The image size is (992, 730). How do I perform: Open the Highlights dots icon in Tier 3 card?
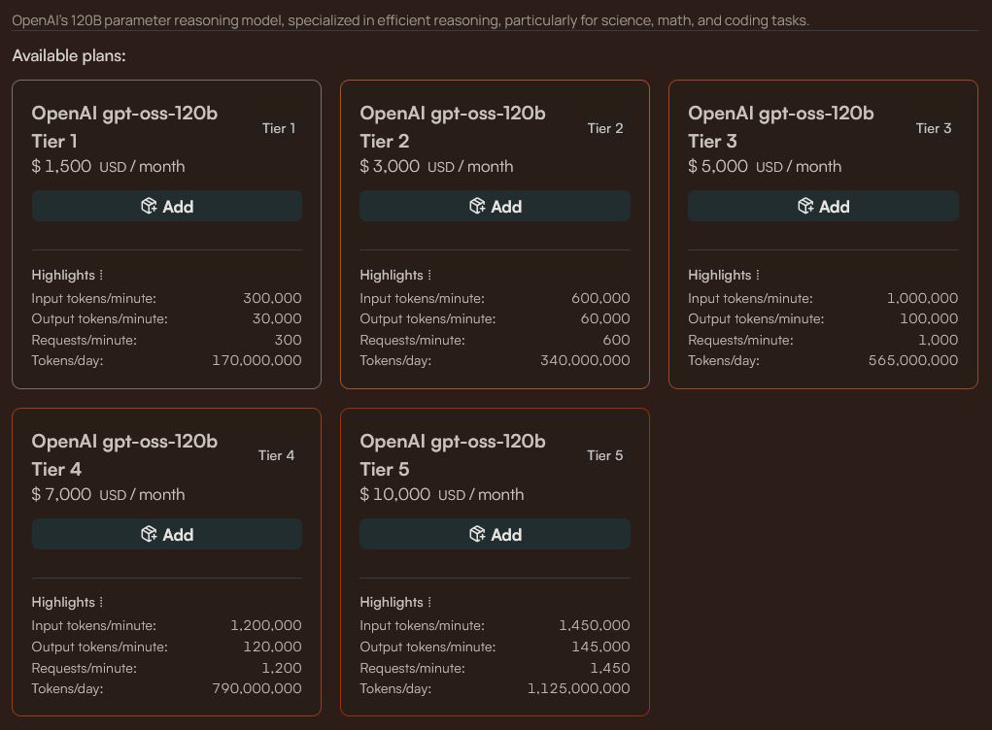click(x=758, y=276)
